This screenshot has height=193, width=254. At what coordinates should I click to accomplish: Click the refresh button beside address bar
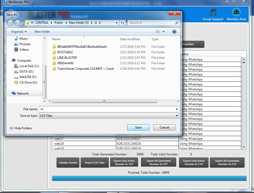coord(122,23)
